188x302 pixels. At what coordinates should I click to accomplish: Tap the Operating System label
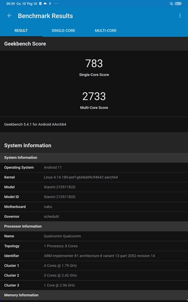pyautogui.click(x=19, y=167)
